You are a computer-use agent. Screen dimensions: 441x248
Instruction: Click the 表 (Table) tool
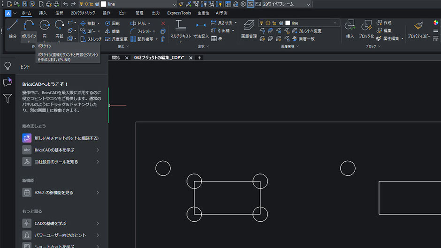[217, 38]
